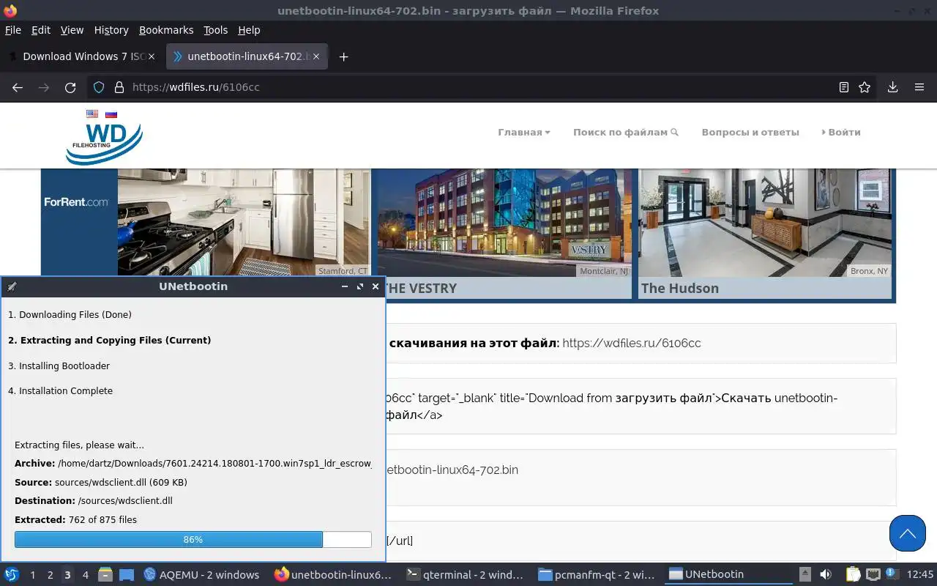The width and height of the screenshot is (937, 586).
Task: Switch to workspace 1 in pager
Action: 32,574
